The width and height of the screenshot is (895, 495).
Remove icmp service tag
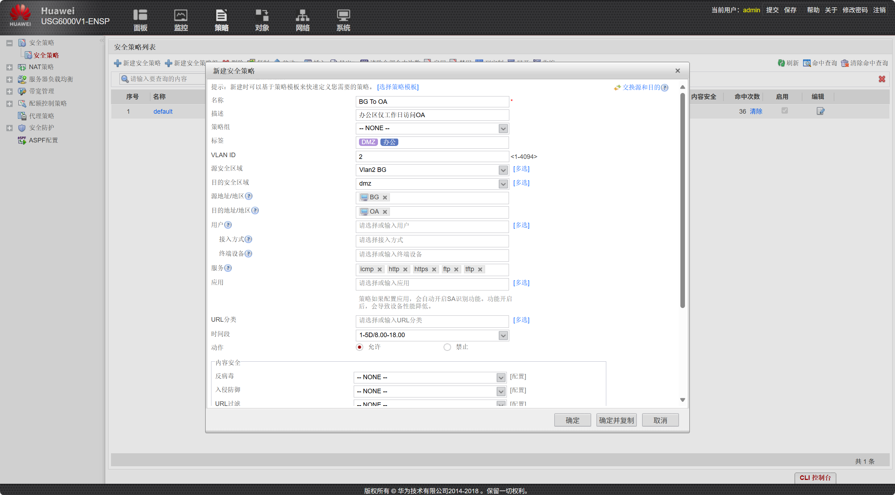point(380,269)
